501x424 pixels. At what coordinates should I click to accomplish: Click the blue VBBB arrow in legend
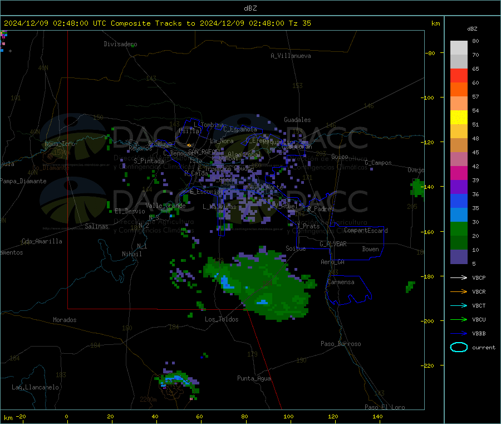click(459, 334)
